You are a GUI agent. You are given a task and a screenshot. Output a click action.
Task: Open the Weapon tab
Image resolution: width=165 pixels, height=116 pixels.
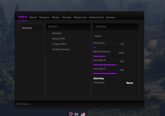[x=44, y=17]
